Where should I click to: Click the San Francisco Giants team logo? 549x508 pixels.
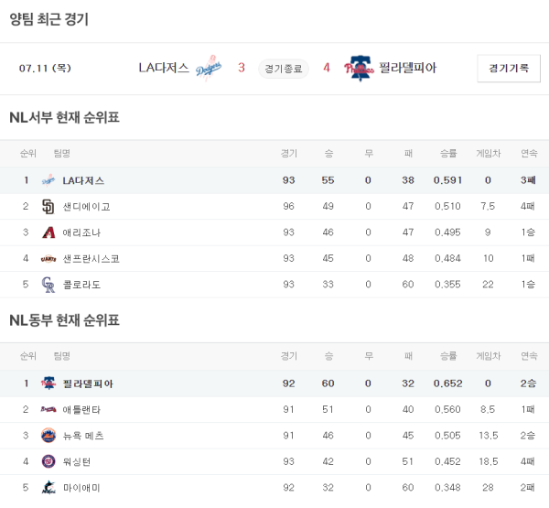48,259
